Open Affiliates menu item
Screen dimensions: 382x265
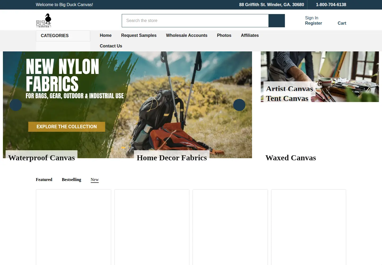[x=250, y=35]
